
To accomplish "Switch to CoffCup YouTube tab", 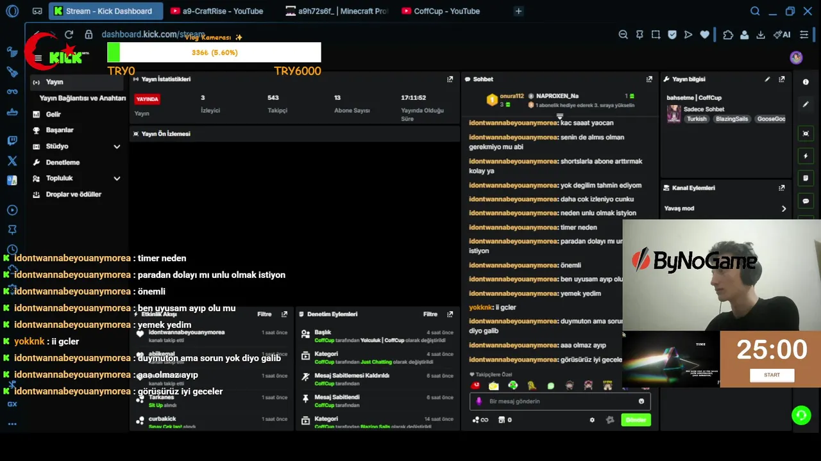I will (441, 11).
